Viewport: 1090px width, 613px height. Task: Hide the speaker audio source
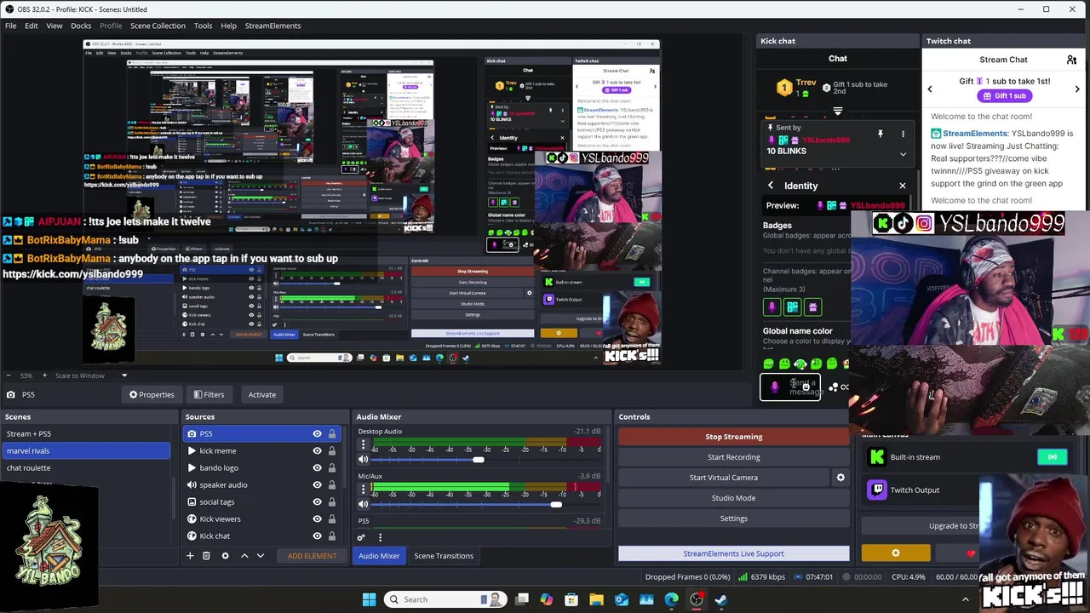click(x=317, y=484)
